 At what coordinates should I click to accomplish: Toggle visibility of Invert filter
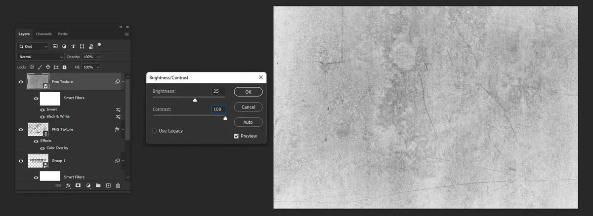(x=42, y=109)
